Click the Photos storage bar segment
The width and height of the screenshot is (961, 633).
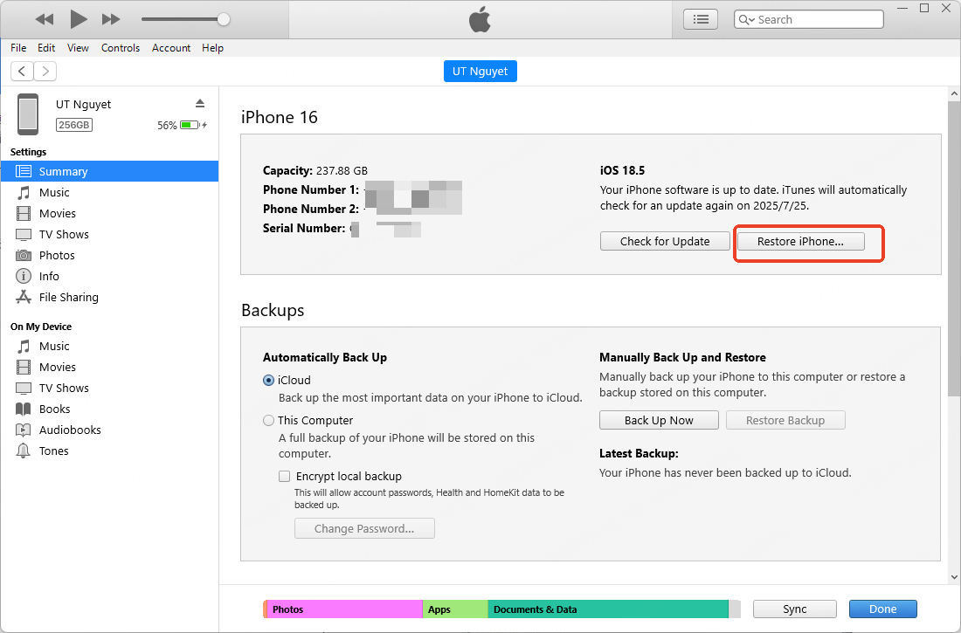pos(344,609)
